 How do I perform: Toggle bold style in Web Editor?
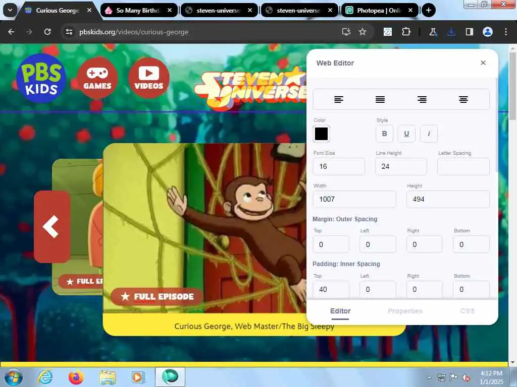(x=384, y=134)
